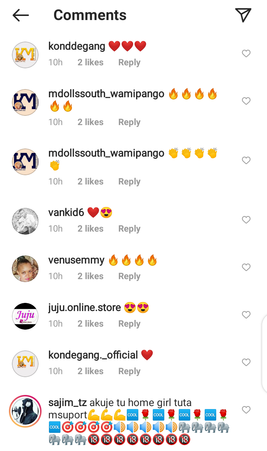Viewport: 267px width, 451px height.
Task: View likes on venusemmy's comment
Action: (x=90, y=276)
